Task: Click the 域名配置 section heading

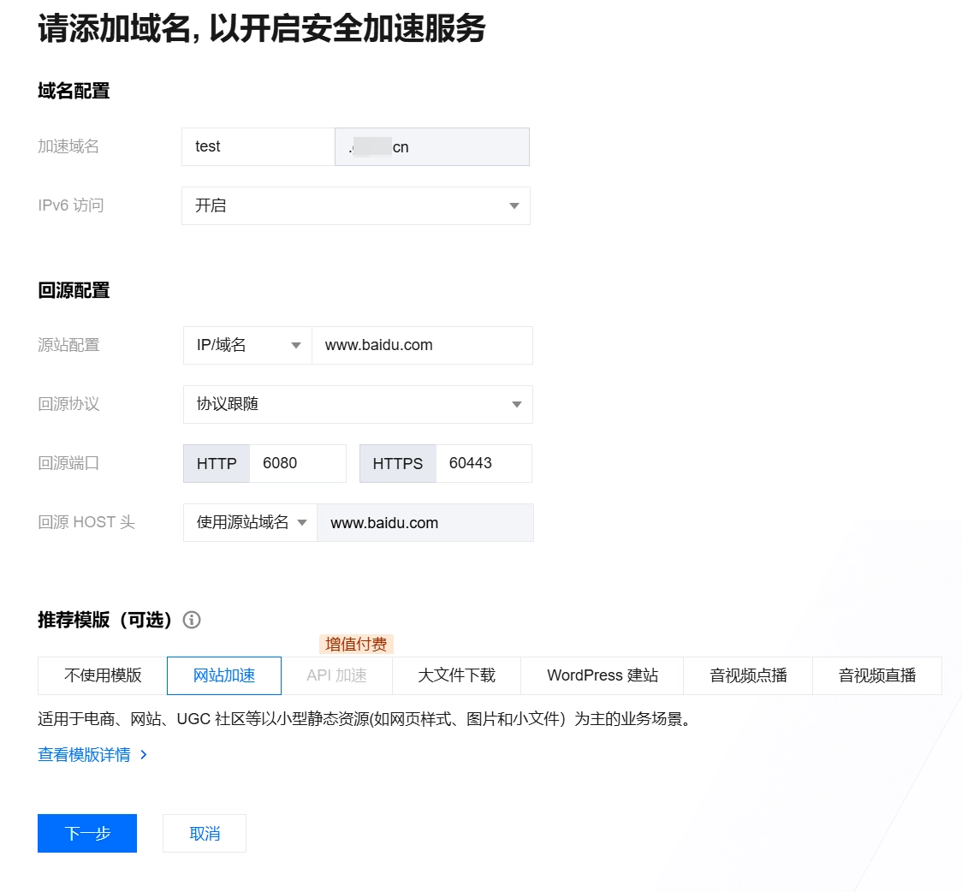Action: click(74, 91)
